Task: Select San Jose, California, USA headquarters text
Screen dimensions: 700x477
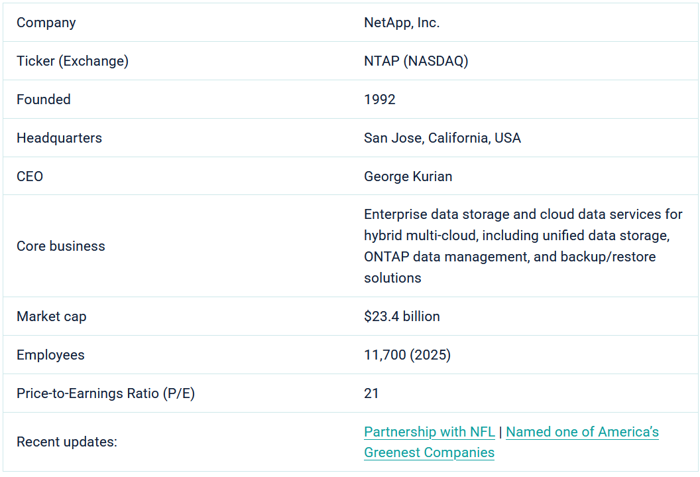Action: 442,138
